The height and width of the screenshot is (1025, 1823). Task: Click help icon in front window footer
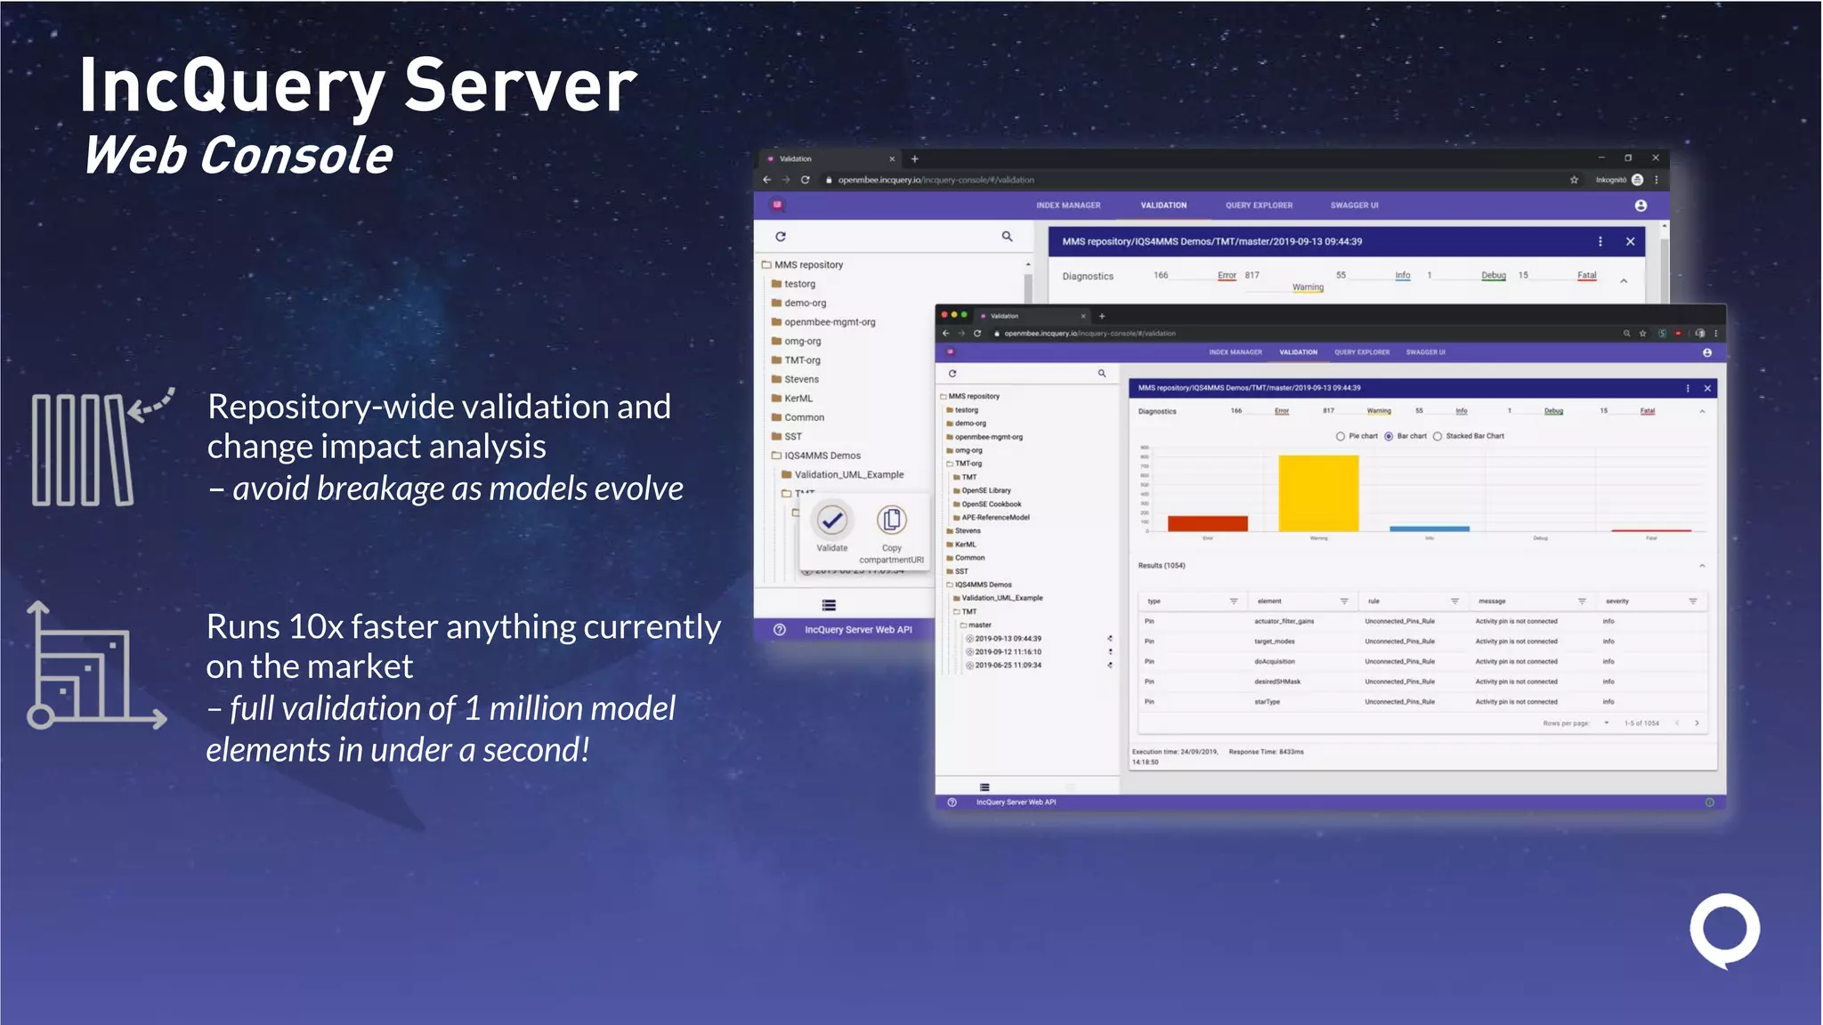[952, 802]
